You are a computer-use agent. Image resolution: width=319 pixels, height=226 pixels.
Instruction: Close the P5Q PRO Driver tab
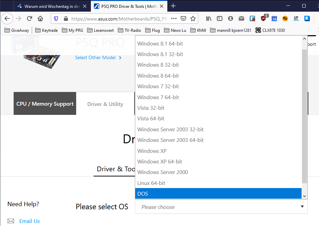coord(162,6)
